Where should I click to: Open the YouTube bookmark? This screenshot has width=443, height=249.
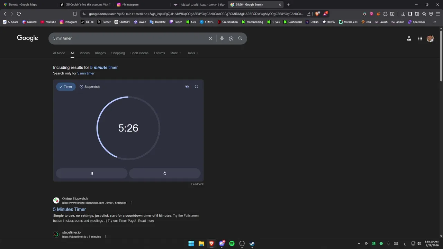click(x=48, y=22)
